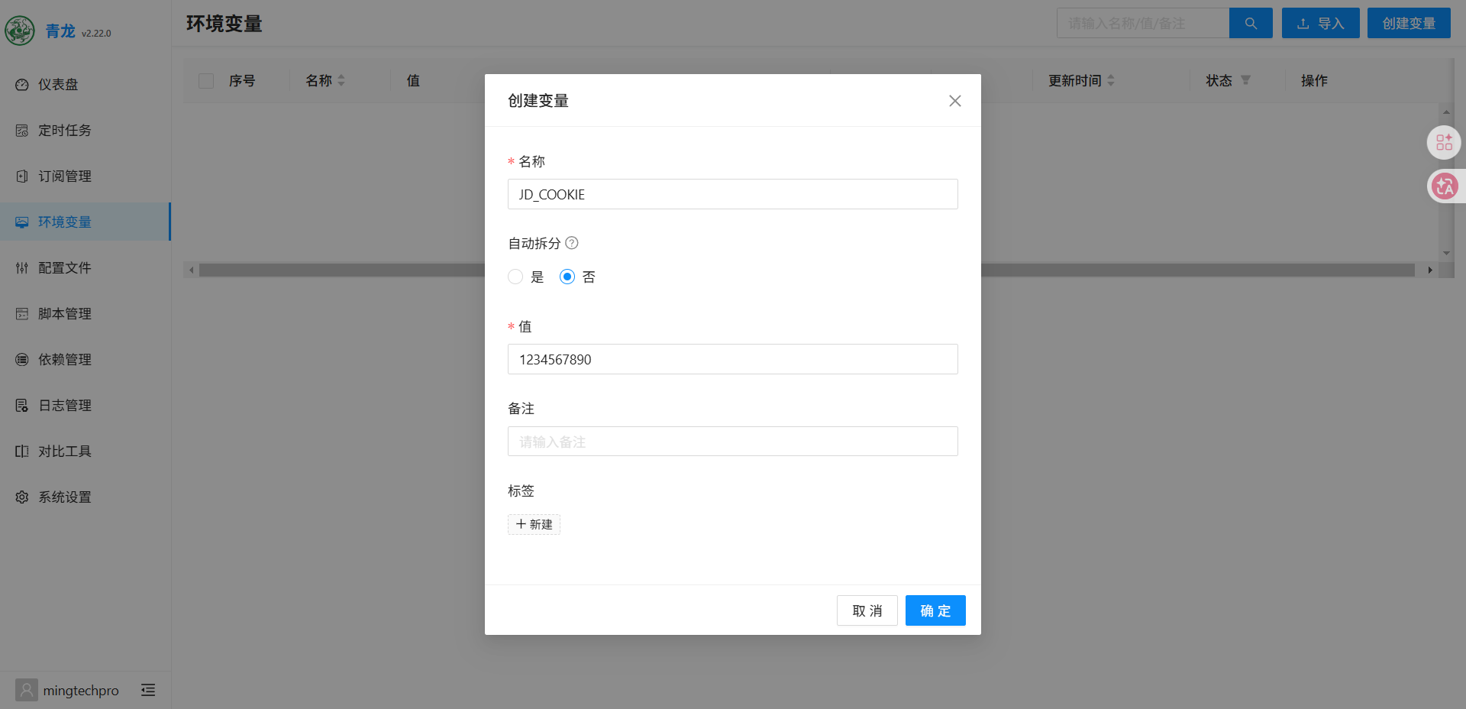The width and height of the screenshot is (1466, 709).
Task: Click the horizontal scrollbar right arrow
Action: tap(1429, 270)
